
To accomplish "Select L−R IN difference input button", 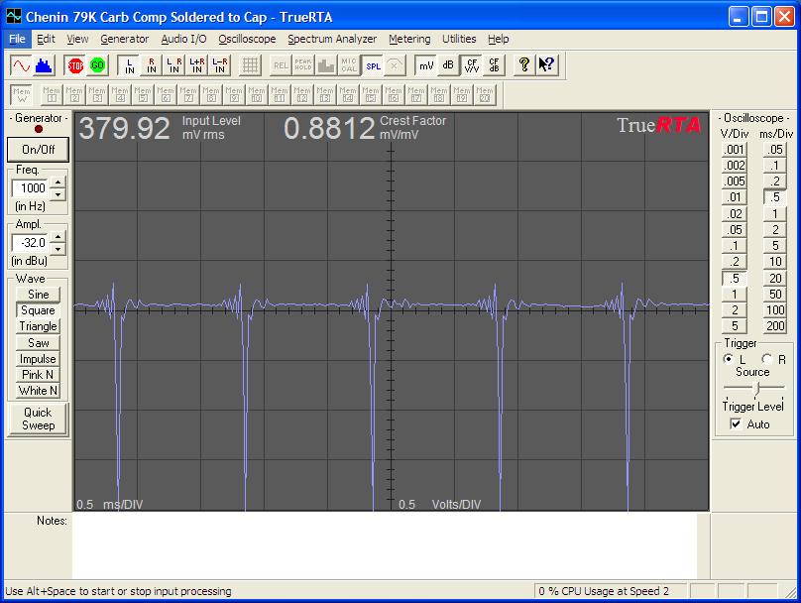I will click(219, 65).
